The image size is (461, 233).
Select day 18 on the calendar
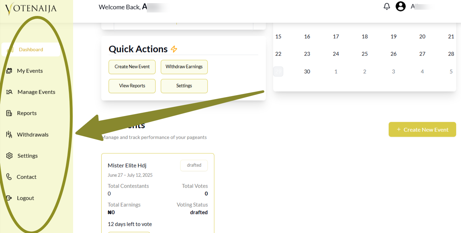click(364, 36)
